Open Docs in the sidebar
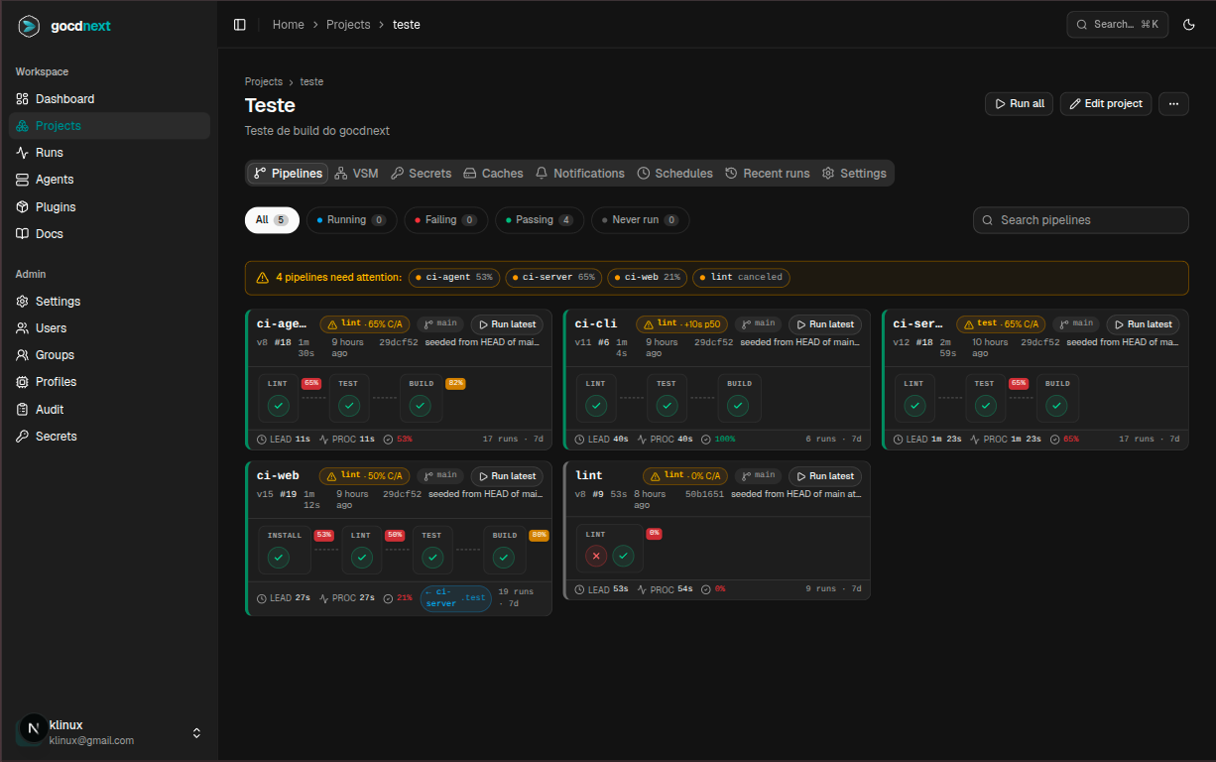The image size is (1216, 762). [109, 234]
